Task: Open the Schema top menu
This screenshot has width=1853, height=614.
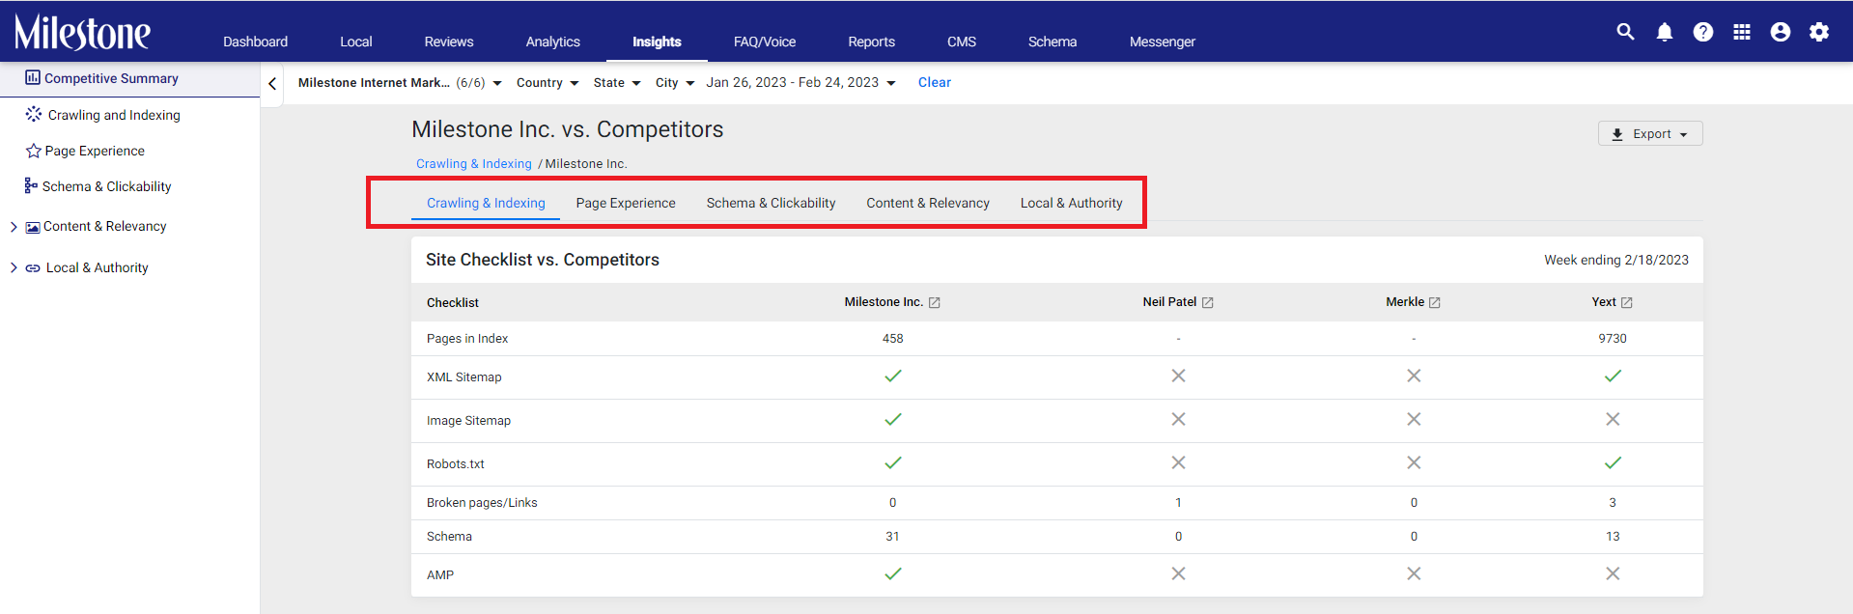Action: click(x=1053, y=42)
